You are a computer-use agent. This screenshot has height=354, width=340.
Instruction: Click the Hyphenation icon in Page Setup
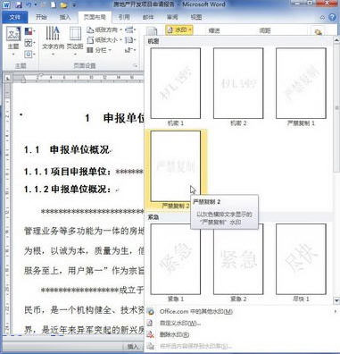click(130, 50)
